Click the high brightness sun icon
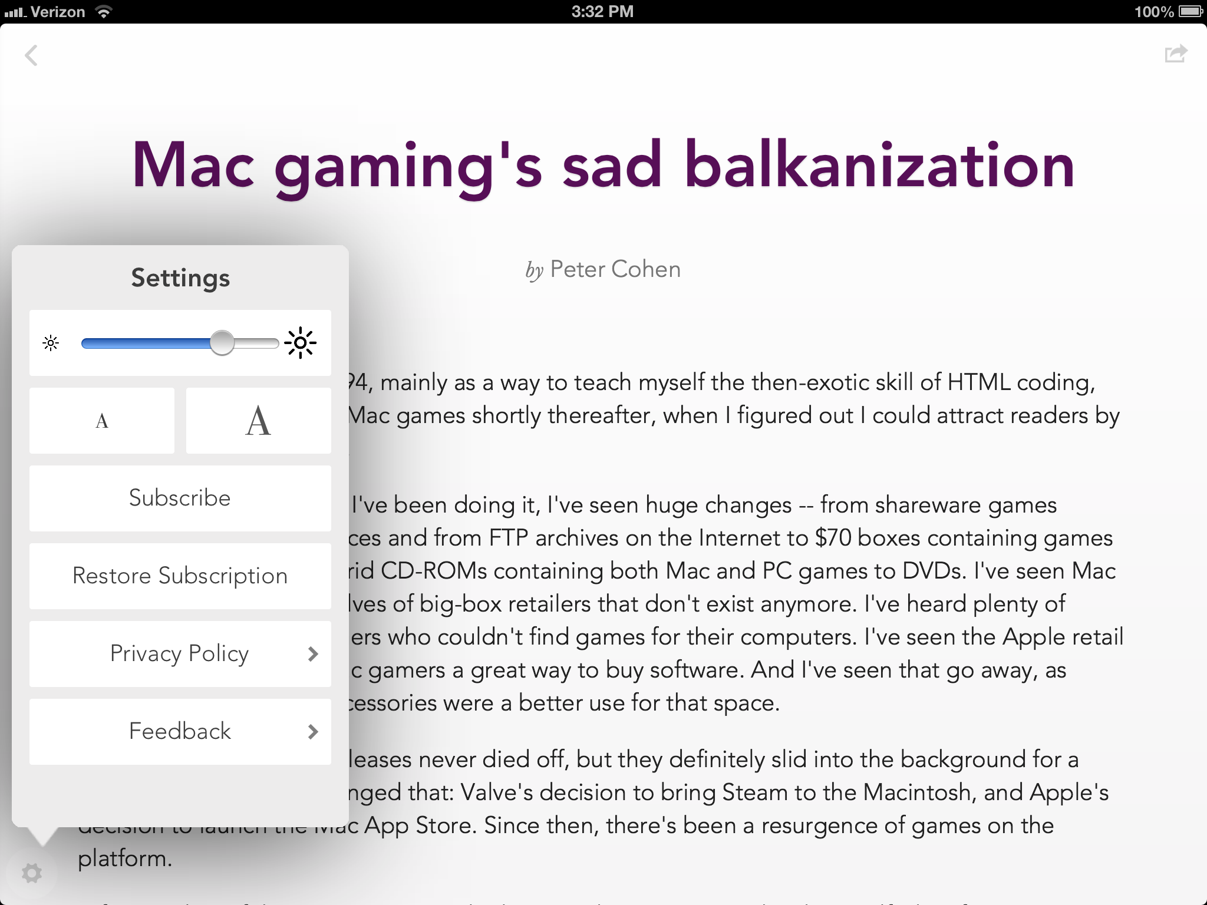 301,343
